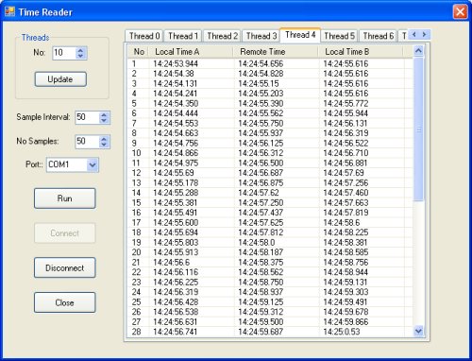
Task: Select the Thread 6 tab
Action: click(378, 36)
